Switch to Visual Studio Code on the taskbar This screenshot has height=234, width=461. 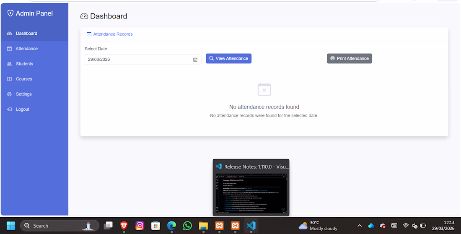coord(251,226)
